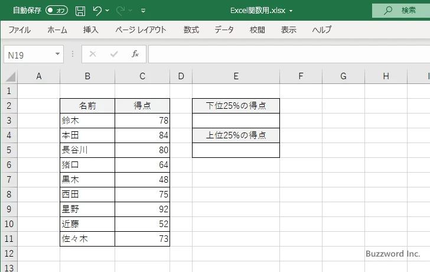Select the cell containing 西田
The width and height of the screenshot is (430, 272).
coord(87,195)
